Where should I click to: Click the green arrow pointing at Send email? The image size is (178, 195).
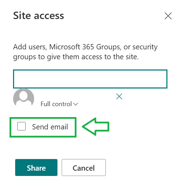[x=96, y=127]
